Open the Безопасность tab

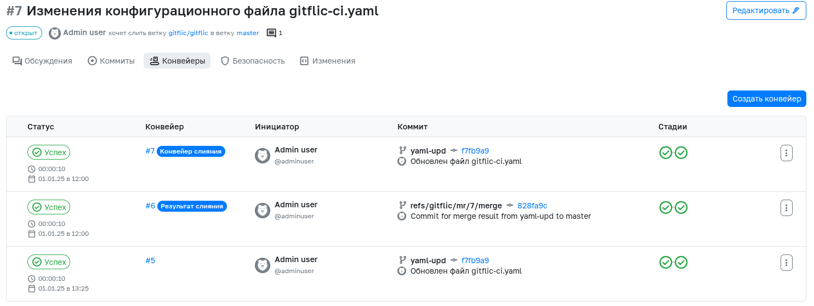tap(253, 61)
